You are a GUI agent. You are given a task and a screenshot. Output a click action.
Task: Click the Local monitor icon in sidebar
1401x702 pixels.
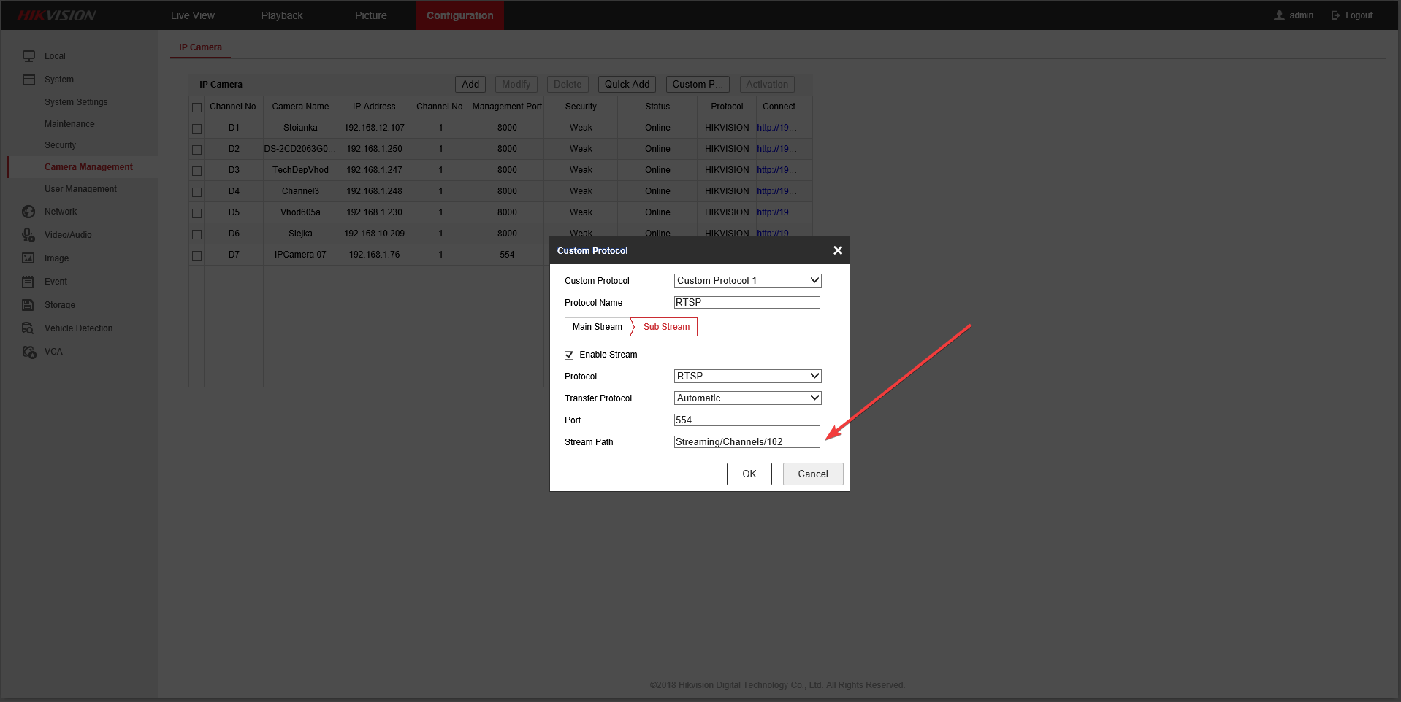pos(28,56)
